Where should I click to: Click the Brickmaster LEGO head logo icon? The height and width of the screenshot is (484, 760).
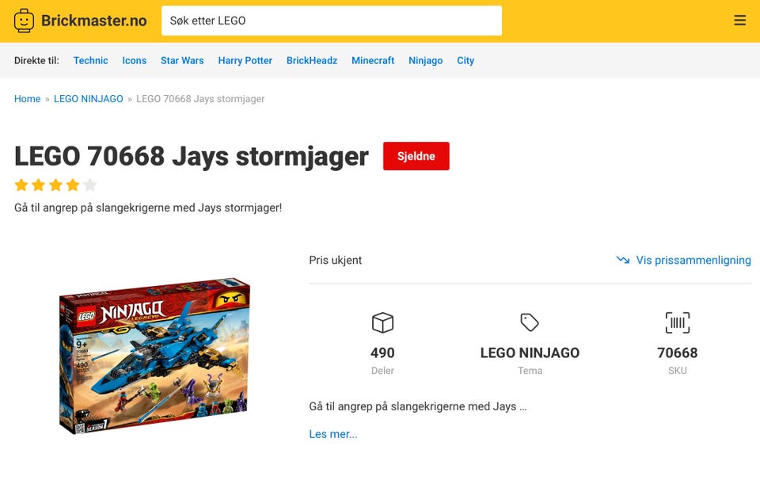(x=24, y=21)
